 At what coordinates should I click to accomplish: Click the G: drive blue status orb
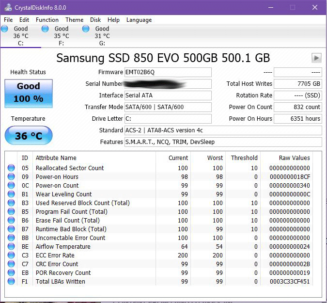(x=86, y=29)
